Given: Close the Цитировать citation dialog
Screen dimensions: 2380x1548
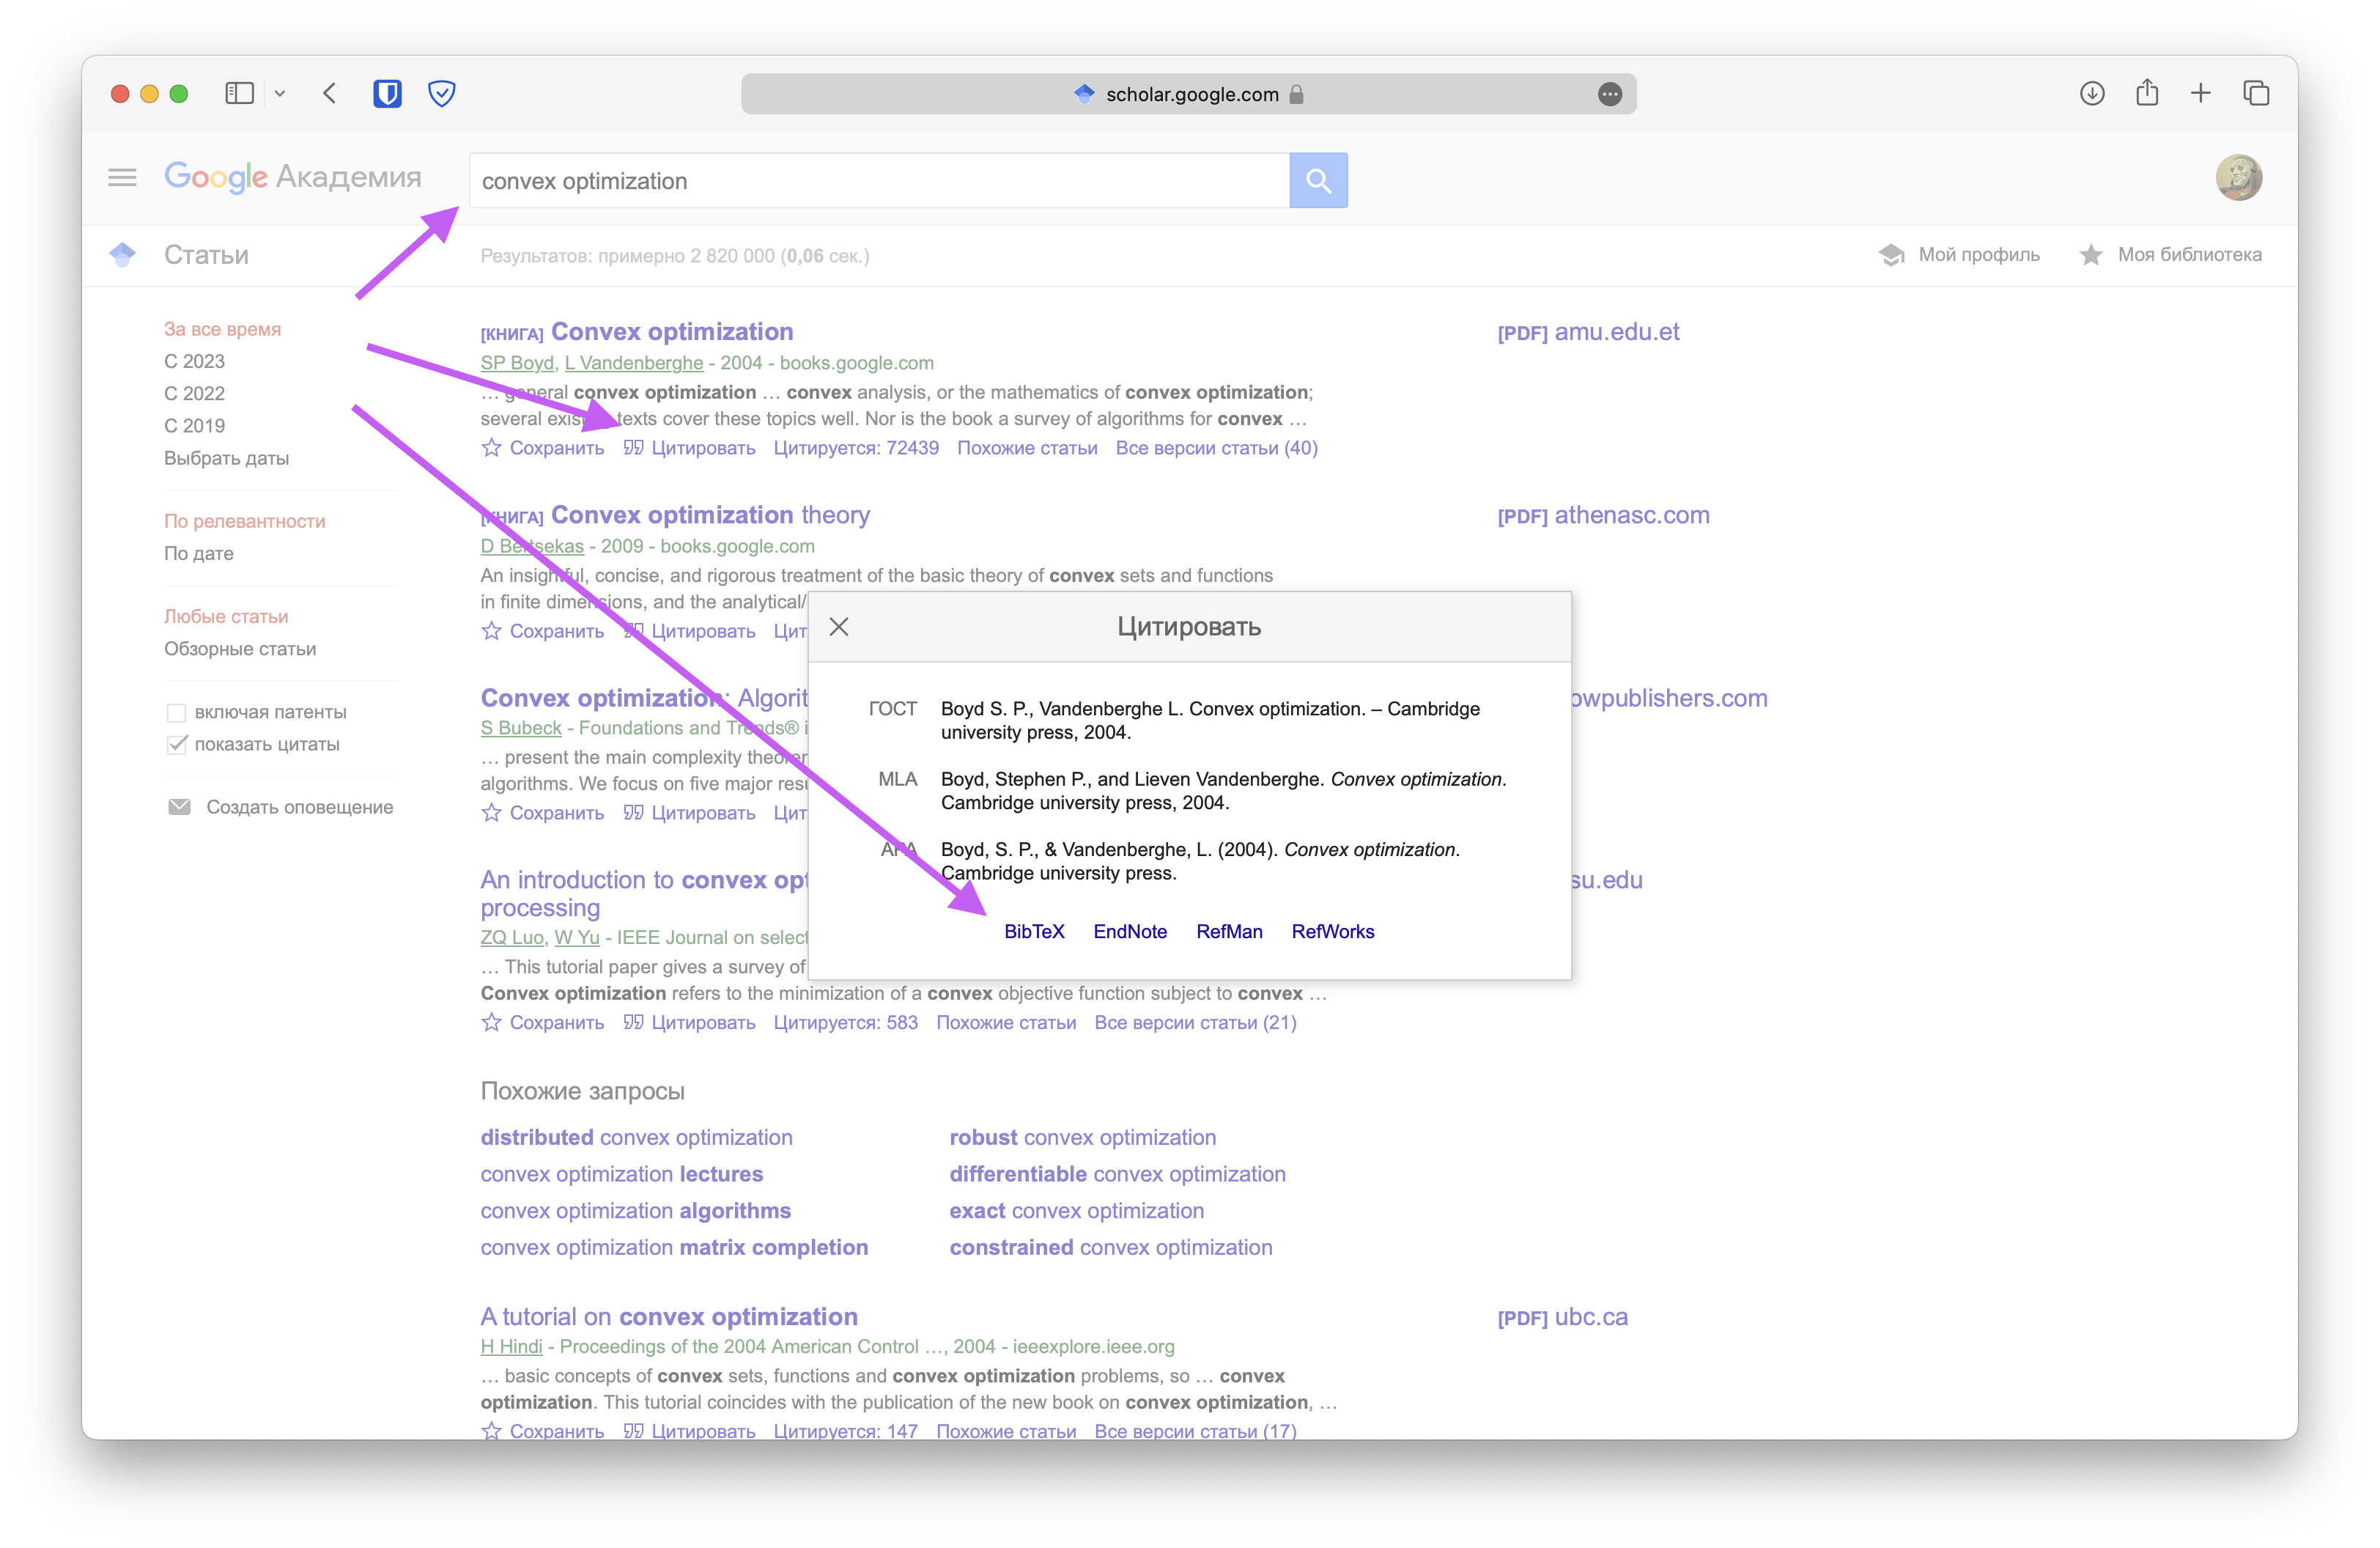Looking at the screenshot, I should [x=839, y=627].
